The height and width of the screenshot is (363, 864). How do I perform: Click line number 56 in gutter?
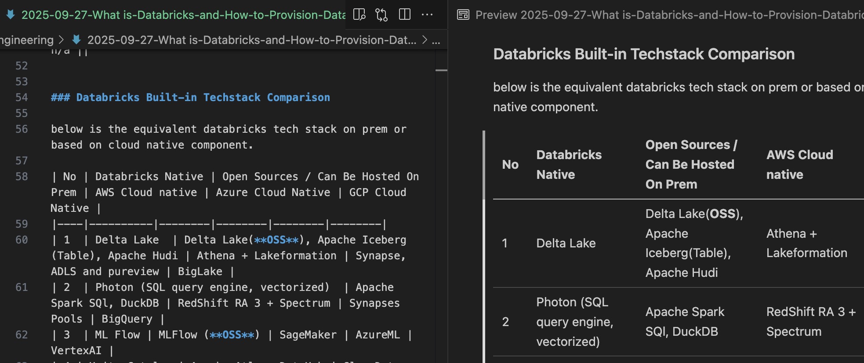click(22, 129)
